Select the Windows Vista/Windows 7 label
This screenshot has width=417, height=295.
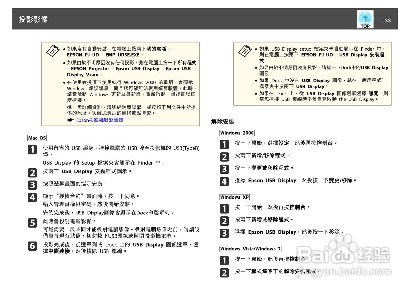point(251,249)
